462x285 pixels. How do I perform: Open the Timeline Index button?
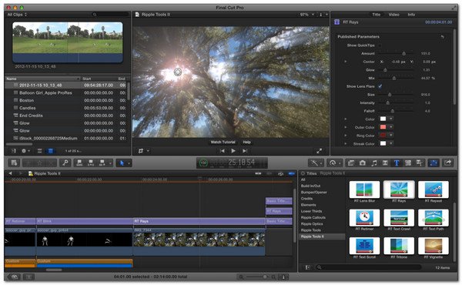pyautogui.click(x=28, y=277)
